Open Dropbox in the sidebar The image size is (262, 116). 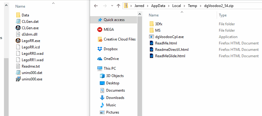coord(107,49)
